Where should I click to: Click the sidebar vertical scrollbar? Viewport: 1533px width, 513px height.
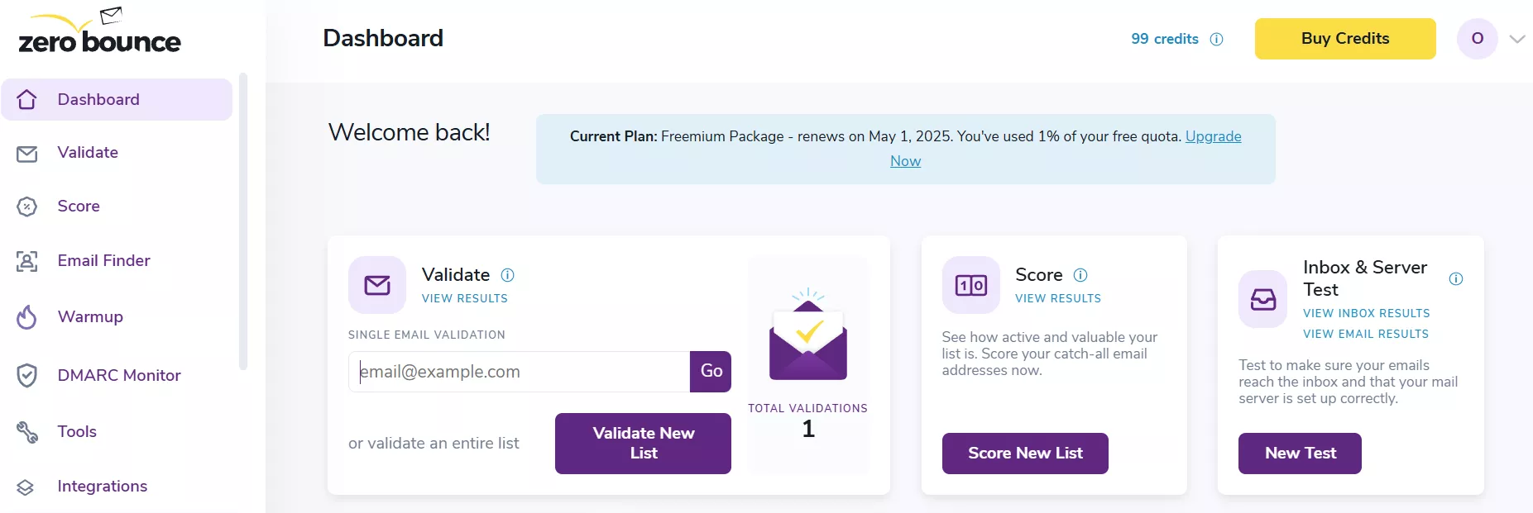click(x=242, y=221)
